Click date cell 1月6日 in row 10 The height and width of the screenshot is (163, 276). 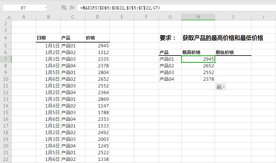pos(48,79)
